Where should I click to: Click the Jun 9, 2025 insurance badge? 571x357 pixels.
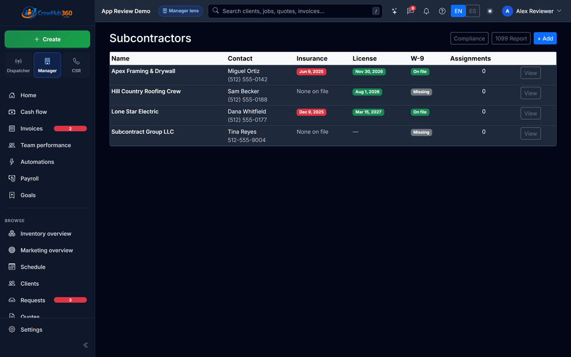(311, 72)
